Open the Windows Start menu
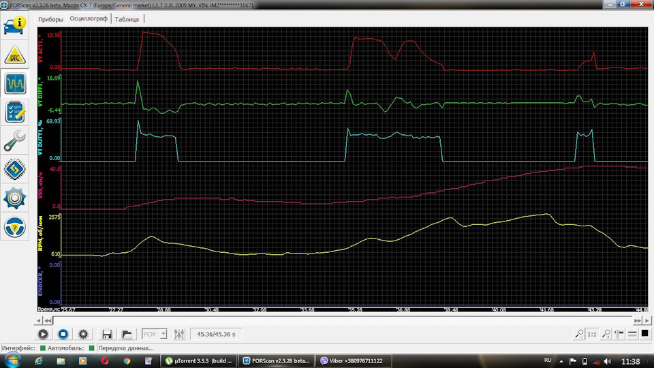Image resolution: width=654 pixels, height=368 pixels. (12, 361)
